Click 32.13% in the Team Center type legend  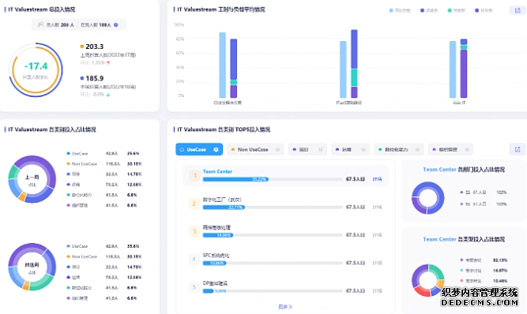pos(500,260)
